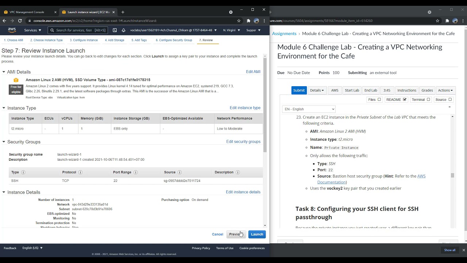Viewport: 467px width, 263px height.
Task: Dismiss the downloads bar in the lab window
Action: click(x=464, y=250)
